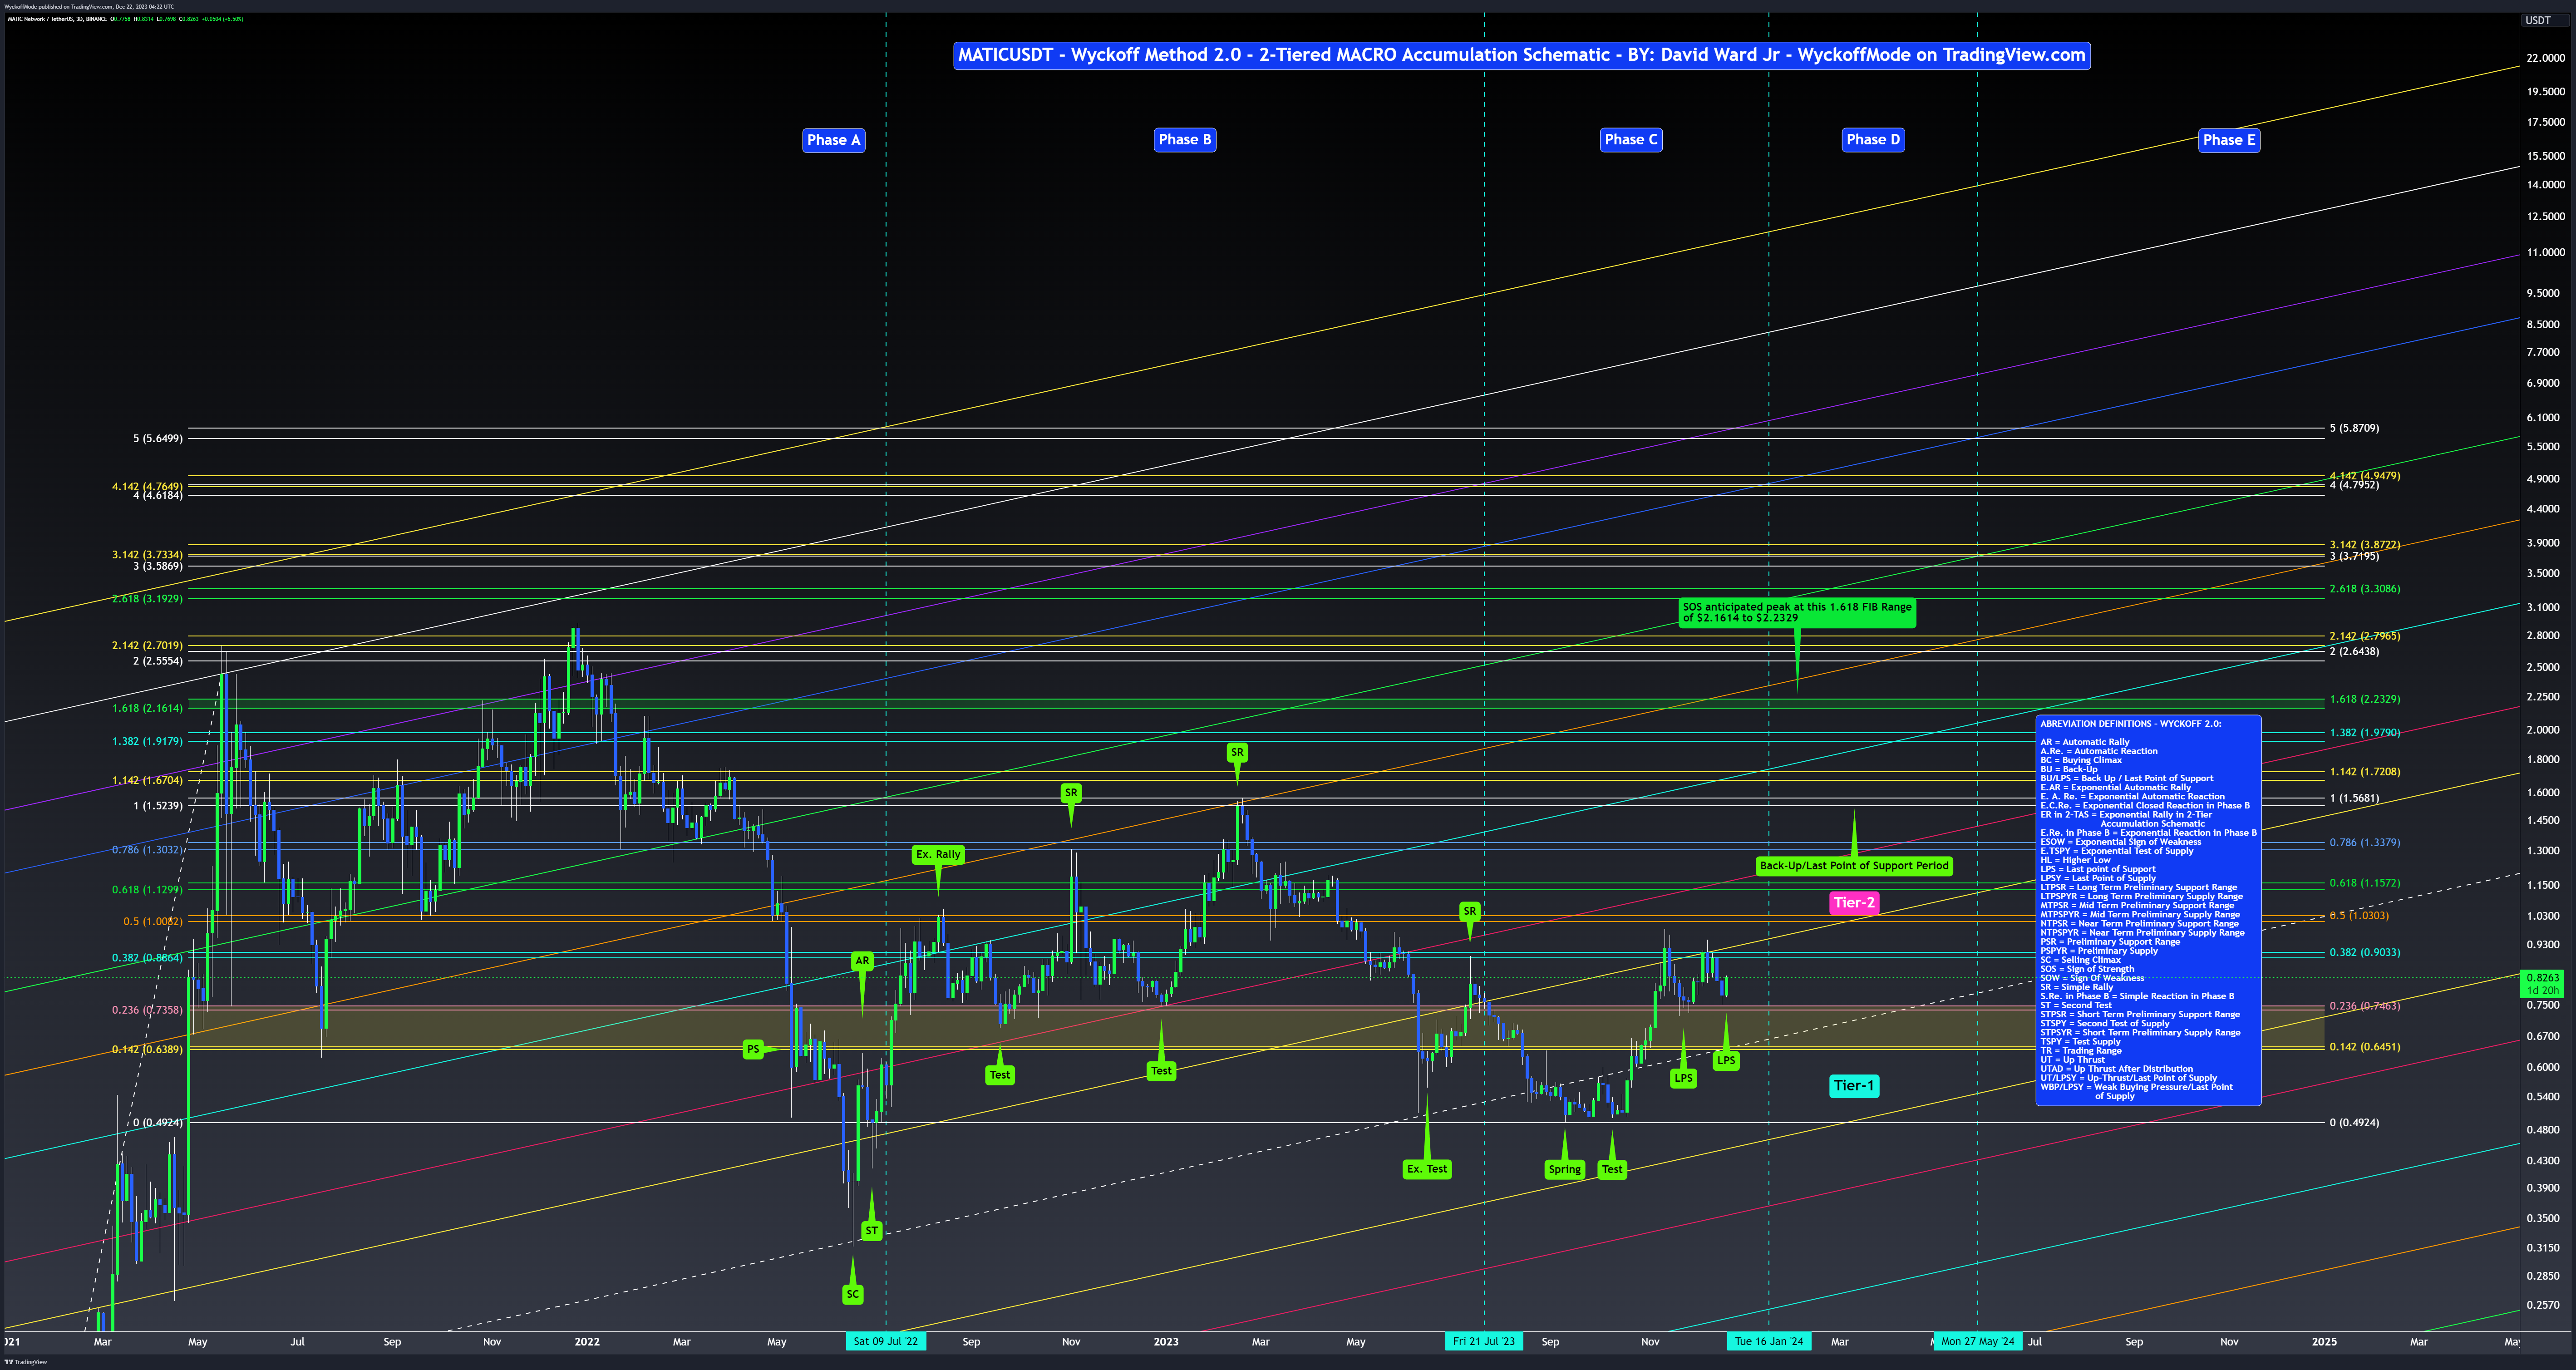Click the 3 (3.5869) fib level label
The image size is (2576, 1370).
pos(158,566)
